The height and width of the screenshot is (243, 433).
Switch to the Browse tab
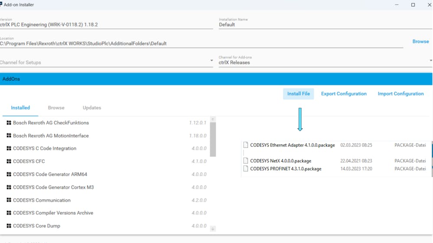point(56,108)
